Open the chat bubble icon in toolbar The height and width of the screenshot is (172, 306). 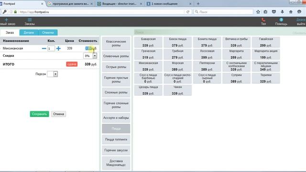pos(299,12)
